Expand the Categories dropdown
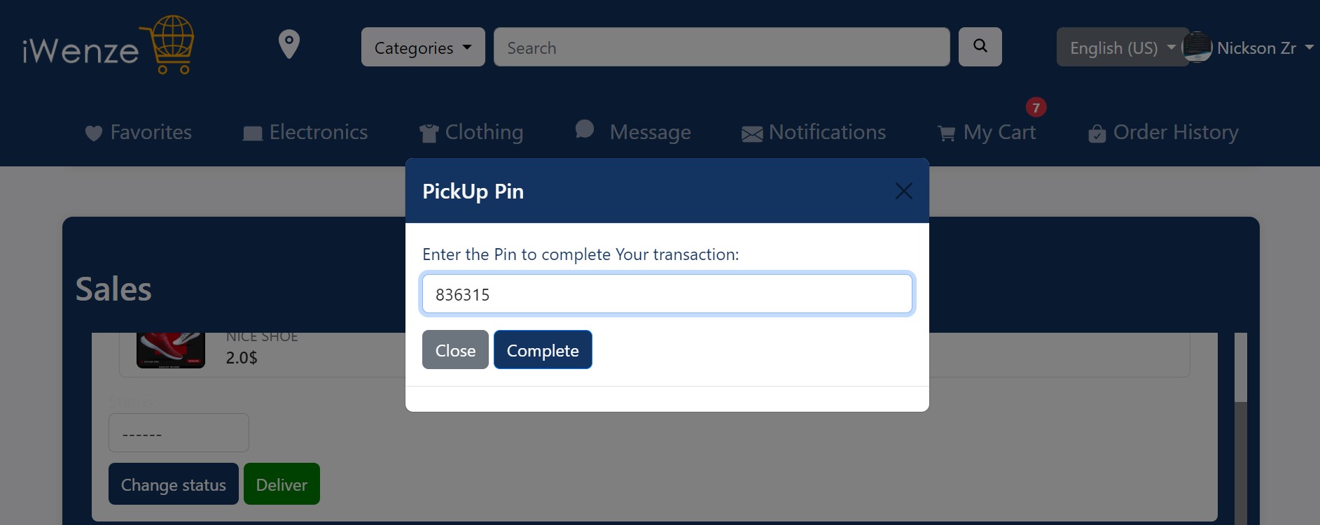 [423, 47]
